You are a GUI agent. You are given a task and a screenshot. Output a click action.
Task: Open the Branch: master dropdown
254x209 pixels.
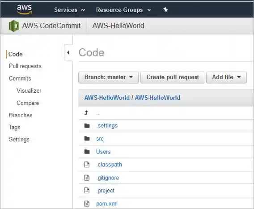click(108, 77)
